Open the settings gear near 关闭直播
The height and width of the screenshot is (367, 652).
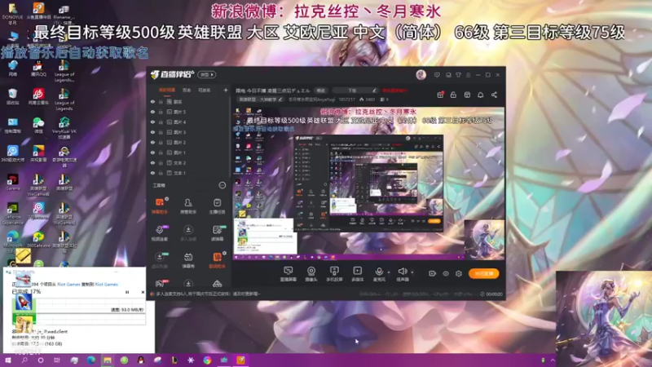click(x=459, y=273)
